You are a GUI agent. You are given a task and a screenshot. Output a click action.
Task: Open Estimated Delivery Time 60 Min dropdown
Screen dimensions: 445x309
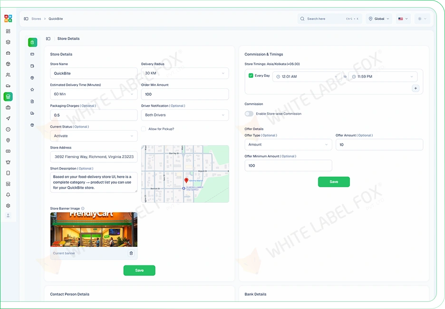tap(94, 94)
